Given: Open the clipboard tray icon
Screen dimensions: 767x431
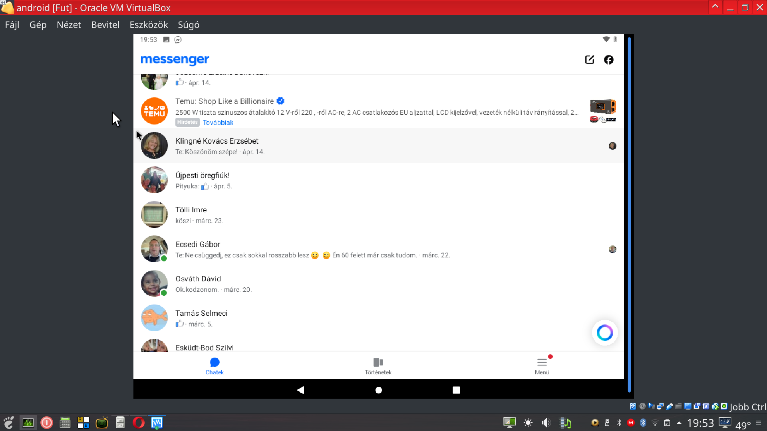Looking at the screenshot, I should tap(667, 423).
